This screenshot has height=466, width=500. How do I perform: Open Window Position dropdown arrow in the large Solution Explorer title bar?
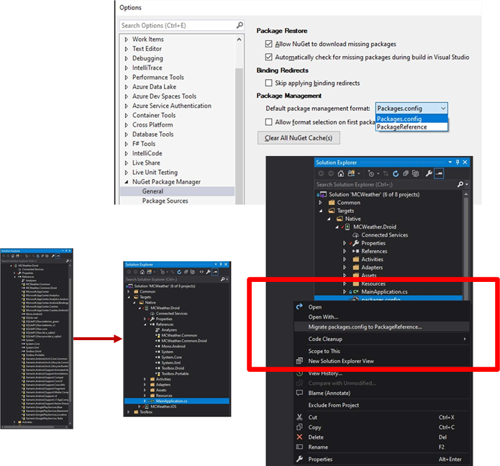450,163
